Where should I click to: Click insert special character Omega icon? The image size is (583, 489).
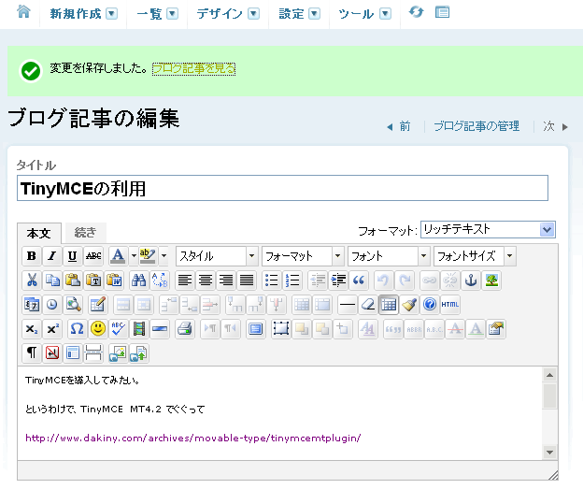pos(77,329)
